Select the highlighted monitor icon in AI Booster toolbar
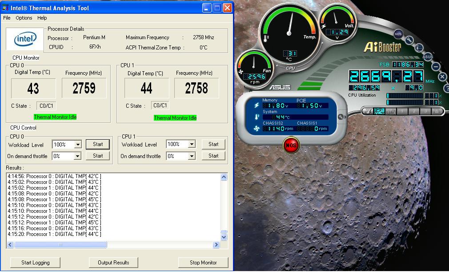The width and height of the screenshot is (449, 272). 379,111
